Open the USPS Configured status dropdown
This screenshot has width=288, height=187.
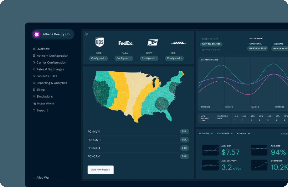(149, 58)
